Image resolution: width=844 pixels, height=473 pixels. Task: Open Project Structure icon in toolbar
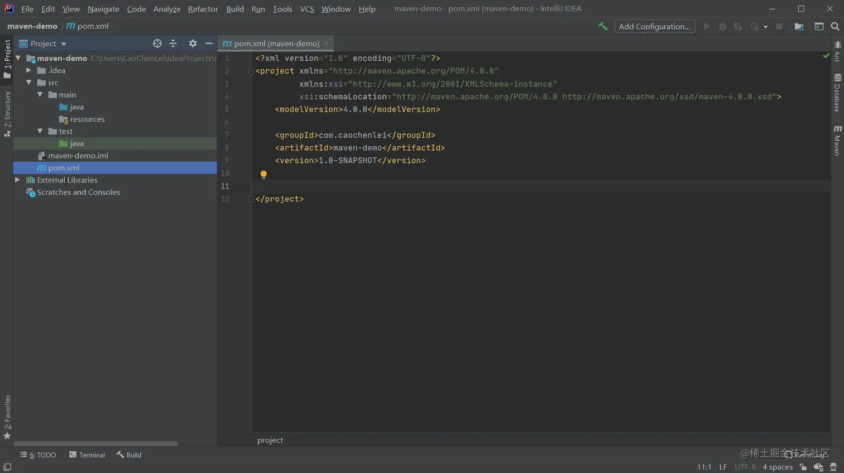[799, 26]
